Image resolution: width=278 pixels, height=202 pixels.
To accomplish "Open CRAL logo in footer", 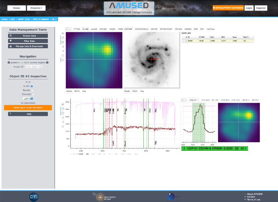I will tap(174, 197).
